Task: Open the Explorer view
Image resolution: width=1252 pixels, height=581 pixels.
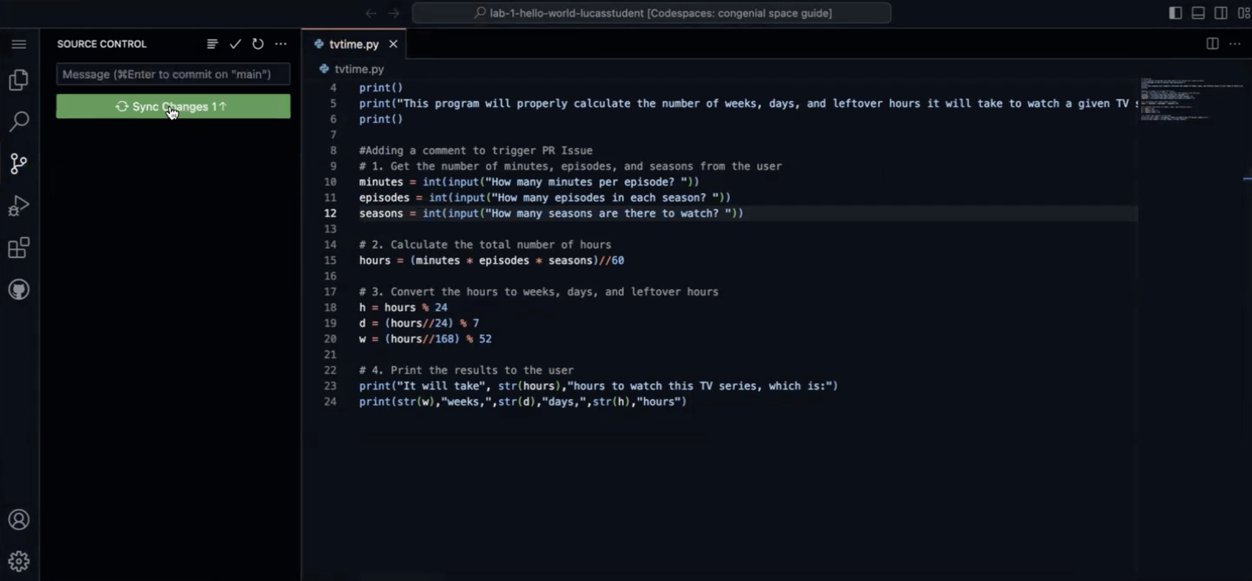Action: (x=19, y=80)
